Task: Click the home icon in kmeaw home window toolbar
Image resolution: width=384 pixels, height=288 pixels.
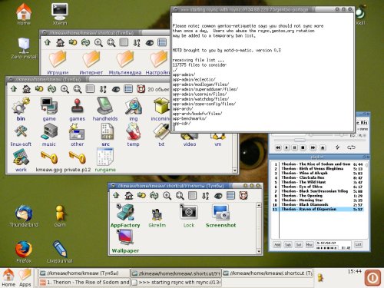Action: (26, 89)
